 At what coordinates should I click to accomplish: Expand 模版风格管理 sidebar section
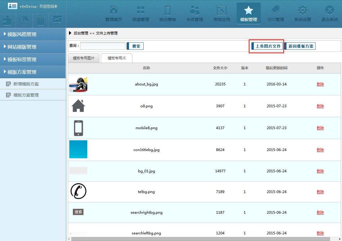33,34
